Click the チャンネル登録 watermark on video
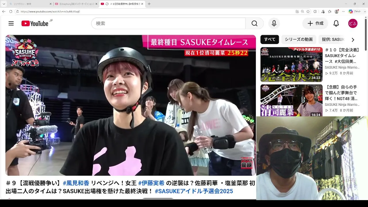 pyautogui.click(x=246, y=163)
